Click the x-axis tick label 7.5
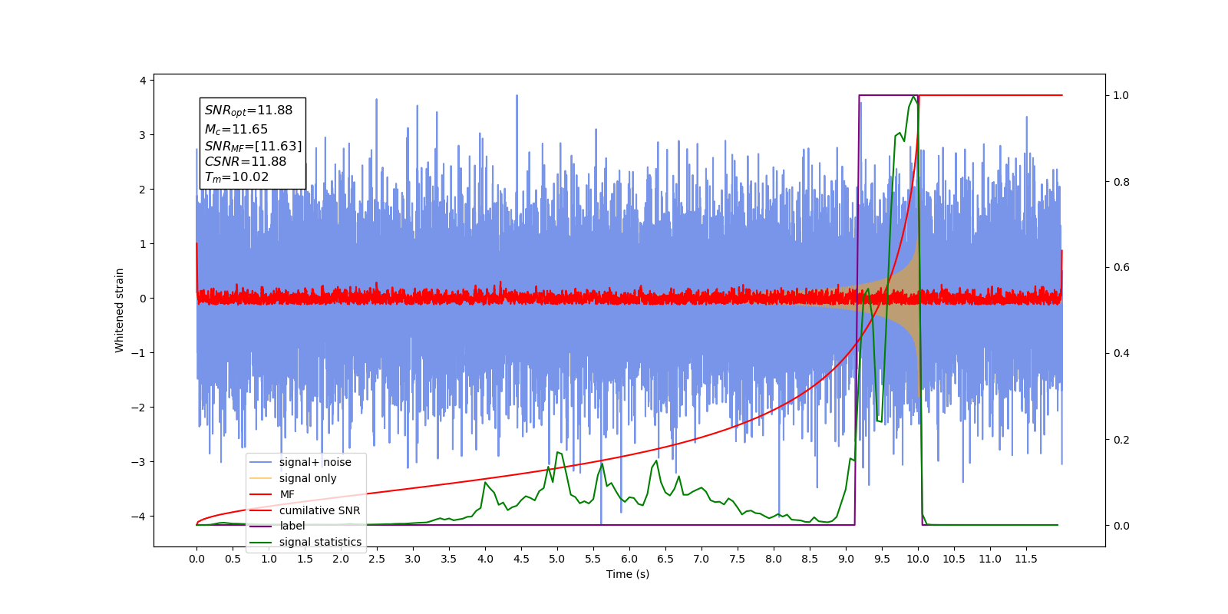 [x=738, y=559]
